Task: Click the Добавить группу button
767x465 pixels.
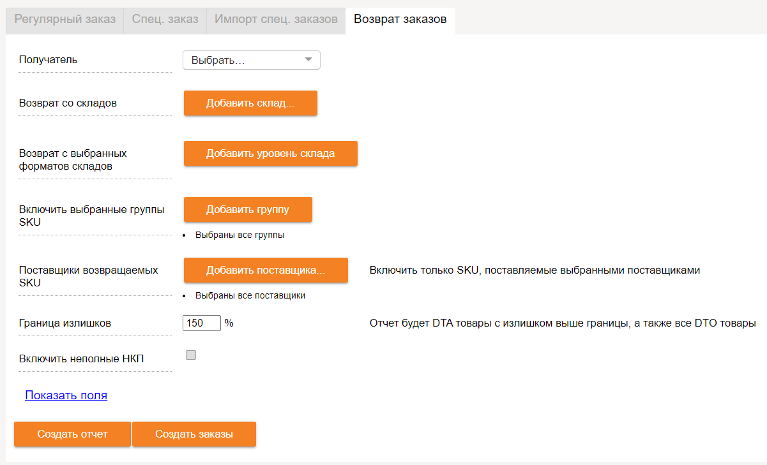Action: pos(248,210)
